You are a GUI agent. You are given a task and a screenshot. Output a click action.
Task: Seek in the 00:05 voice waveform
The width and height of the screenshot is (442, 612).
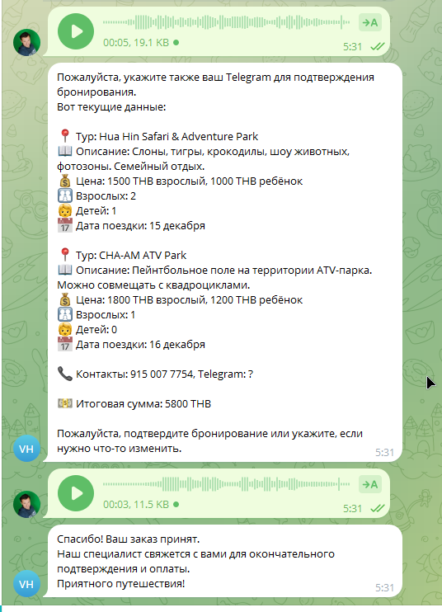click(x=226, y=22)
